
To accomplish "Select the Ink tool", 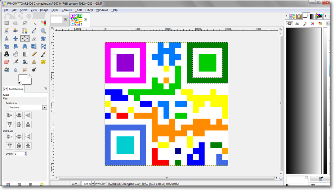I will coord(25,62).
